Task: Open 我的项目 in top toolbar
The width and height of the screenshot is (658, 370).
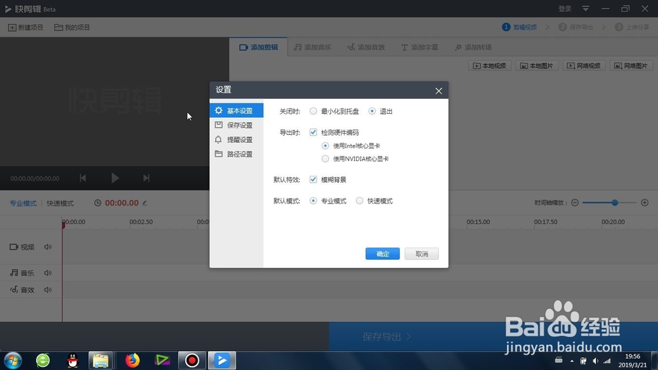Action: point(72,27)
